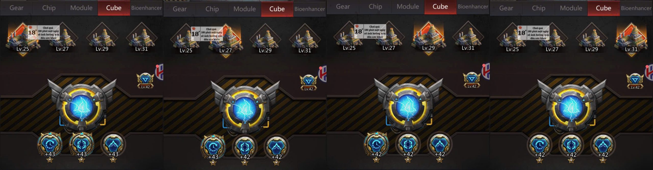
Task: Select the +43 hexagon cube slot in the first panel
Action: pyautogui.click(x=82, y=148)
